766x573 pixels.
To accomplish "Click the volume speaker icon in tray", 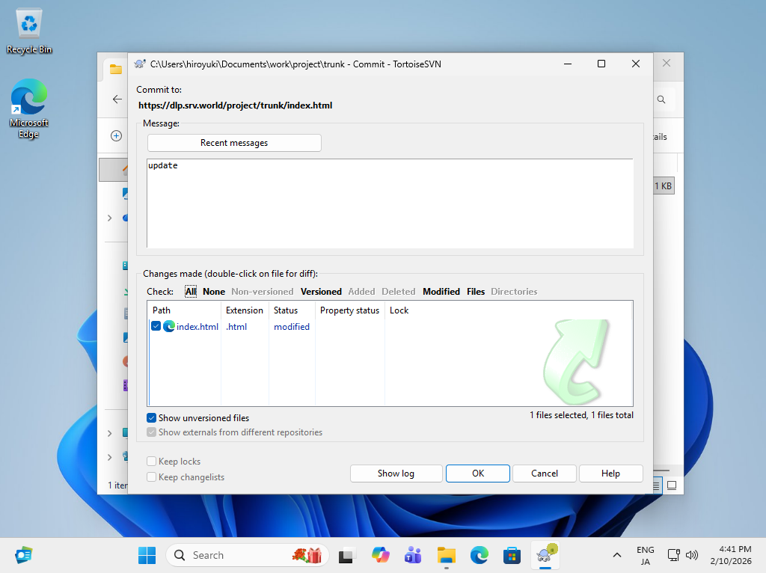I will (692, 555).
